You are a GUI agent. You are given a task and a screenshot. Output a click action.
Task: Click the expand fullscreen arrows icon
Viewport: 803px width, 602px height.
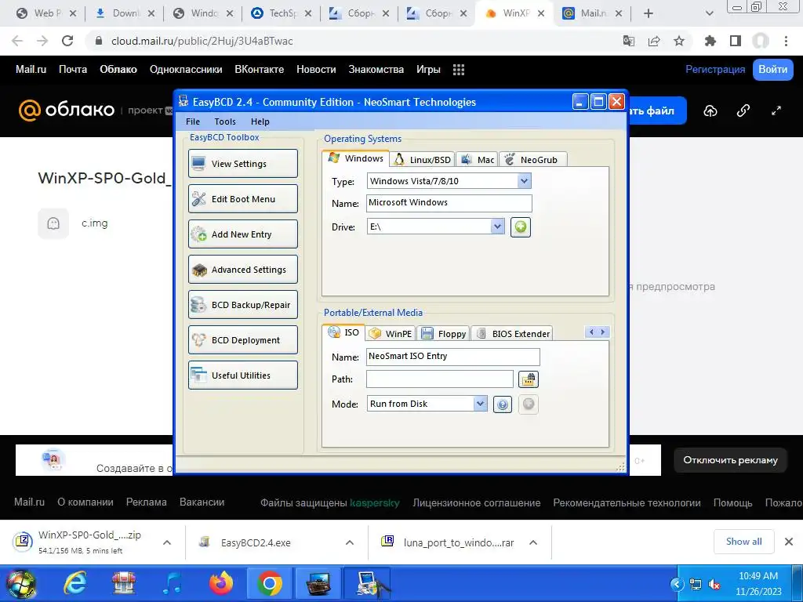coord(776,111)
